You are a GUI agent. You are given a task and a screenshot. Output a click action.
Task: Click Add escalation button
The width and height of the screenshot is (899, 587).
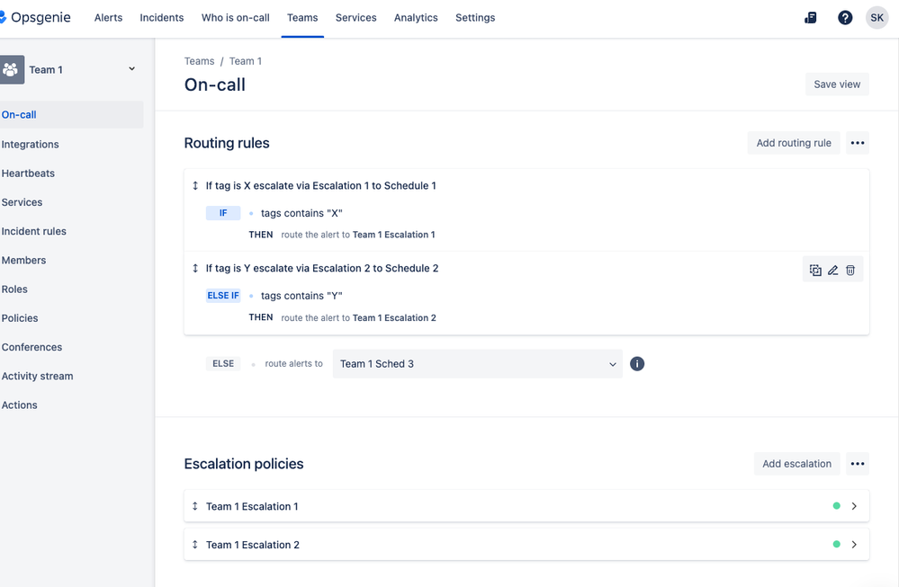[x=796, y=464]
